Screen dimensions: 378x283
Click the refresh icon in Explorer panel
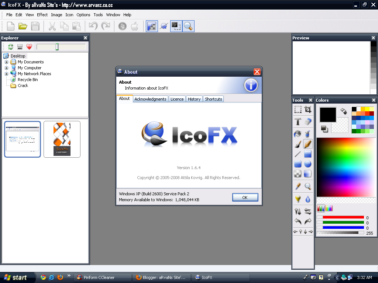(11, 47)
